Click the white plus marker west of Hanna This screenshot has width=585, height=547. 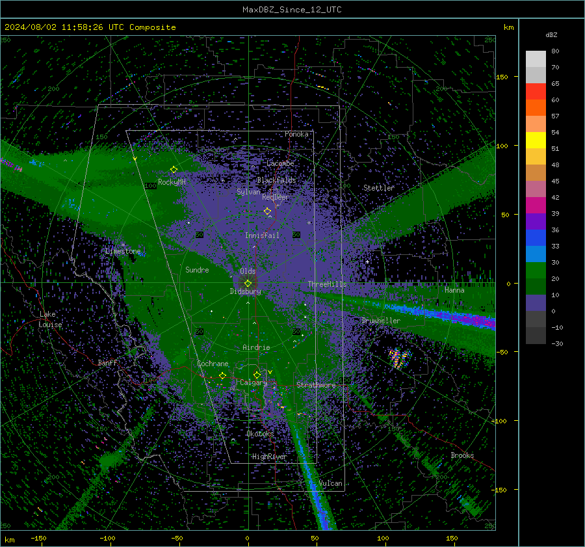pyautogui.click(x=367, y=261)
